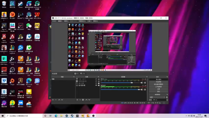
Task: Select the OBS Studio desktop icon
Action: tap(12, 71)
